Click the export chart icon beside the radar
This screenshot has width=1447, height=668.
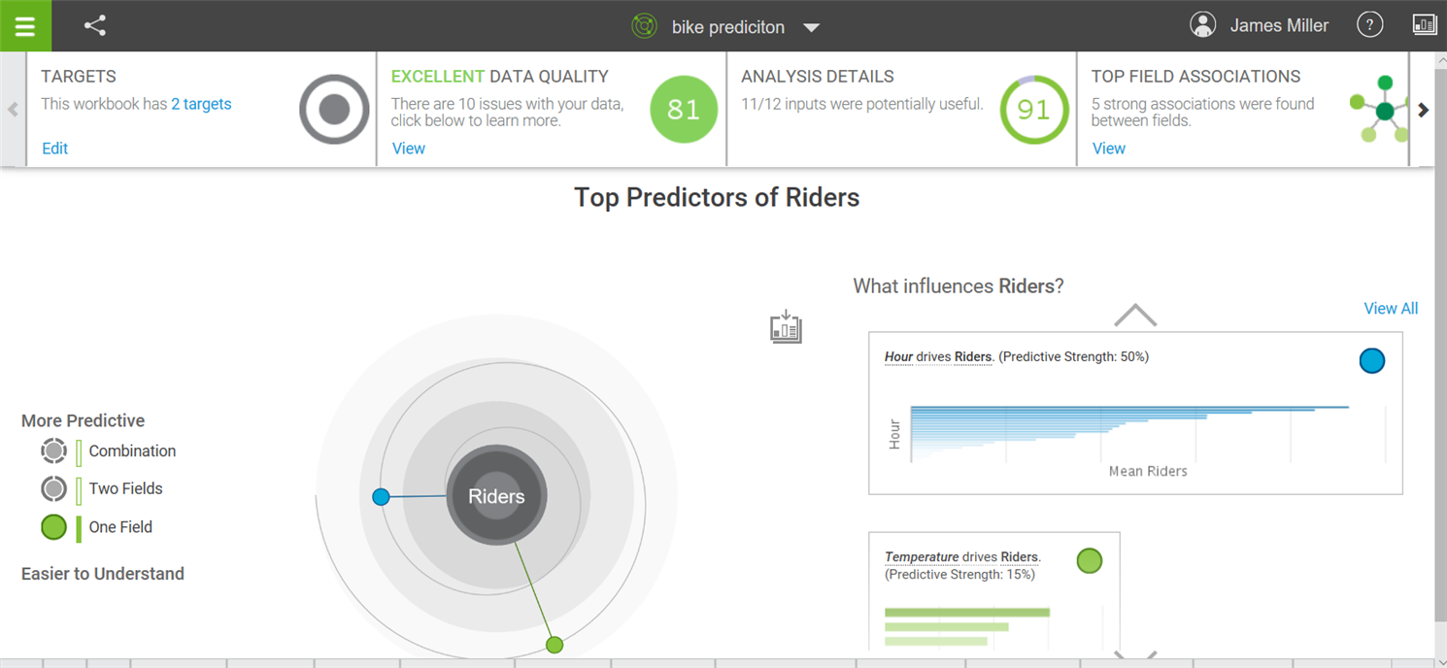(x=786, y=327)
